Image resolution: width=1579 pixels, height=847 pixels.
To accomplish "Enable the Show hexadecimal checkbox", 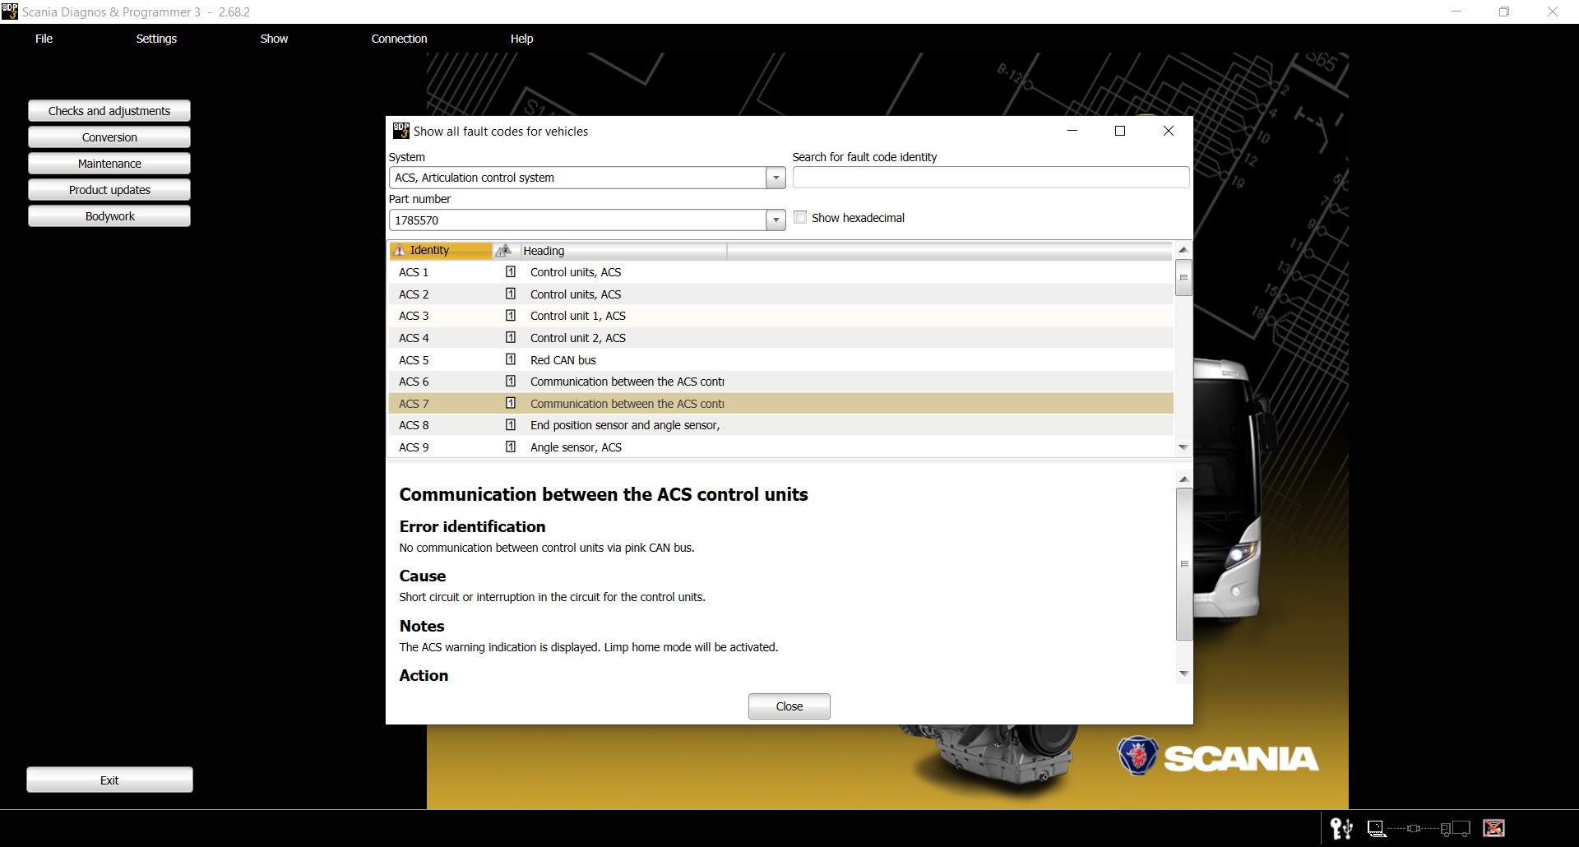I will pyautogui.click(x=800, y=218).
